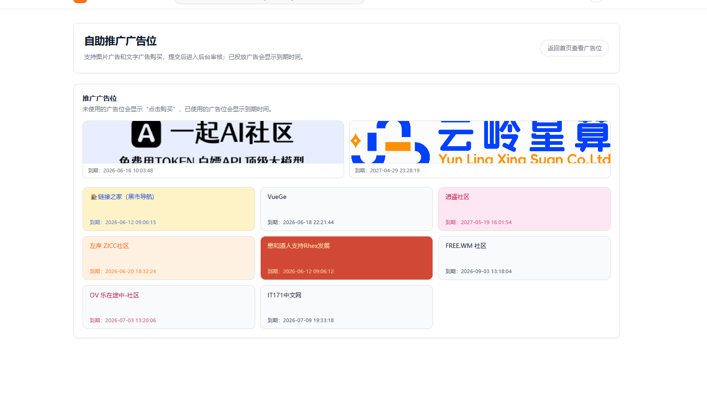Open the 云岭星算 banner ad image
This screenshot has width=707, height=412.
click(480, 142)
